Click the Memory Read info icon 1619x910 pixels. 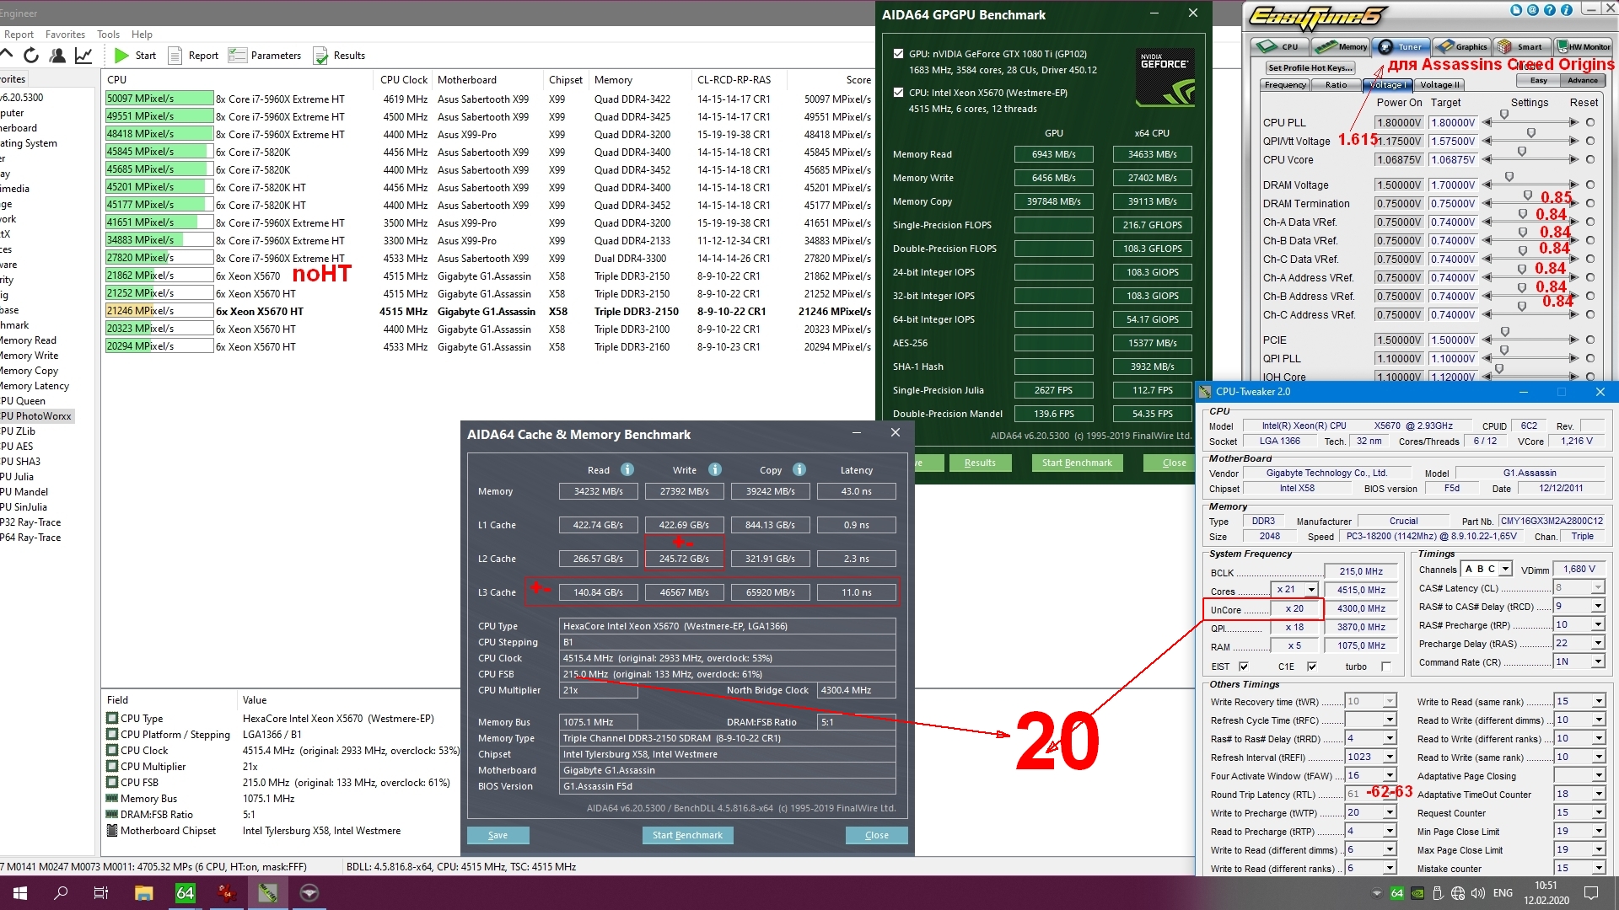coord(627,470)
